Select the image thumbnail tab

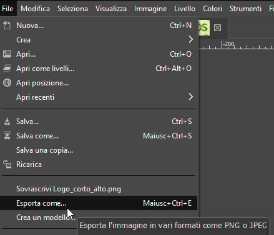point(204,27)
